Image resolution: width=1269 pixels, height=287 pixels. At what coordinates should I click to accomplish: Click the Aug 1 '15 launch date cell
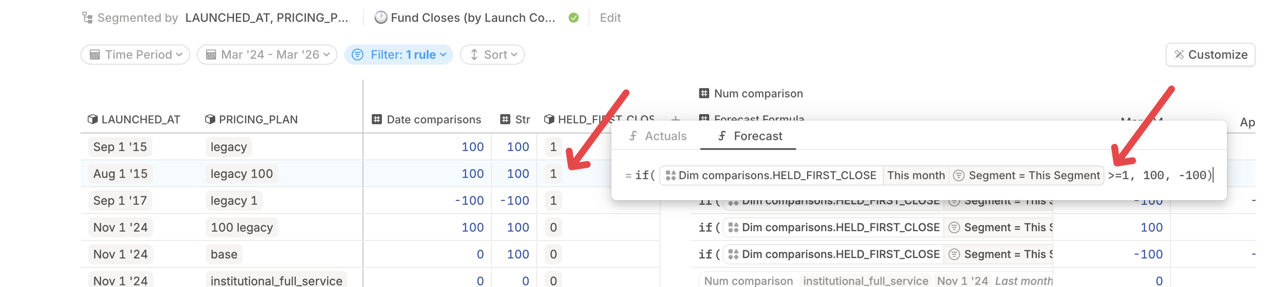point(120,174)
